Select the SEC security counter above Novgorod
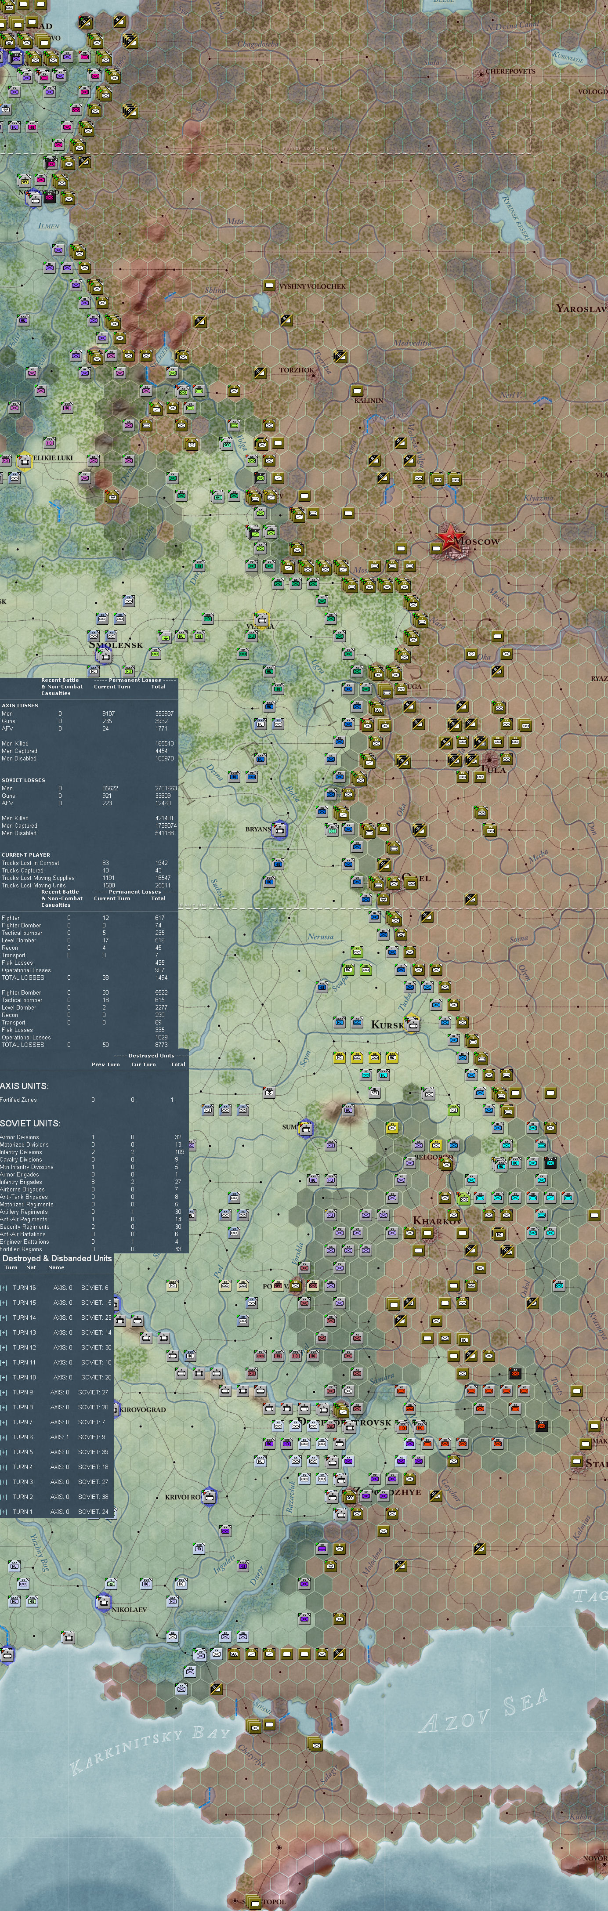 pos(25,180)
